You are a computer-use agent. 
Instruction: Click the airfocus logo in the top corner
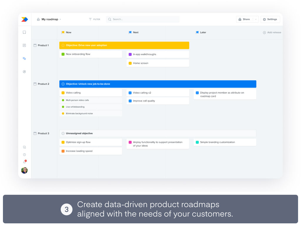coord(24,19)
